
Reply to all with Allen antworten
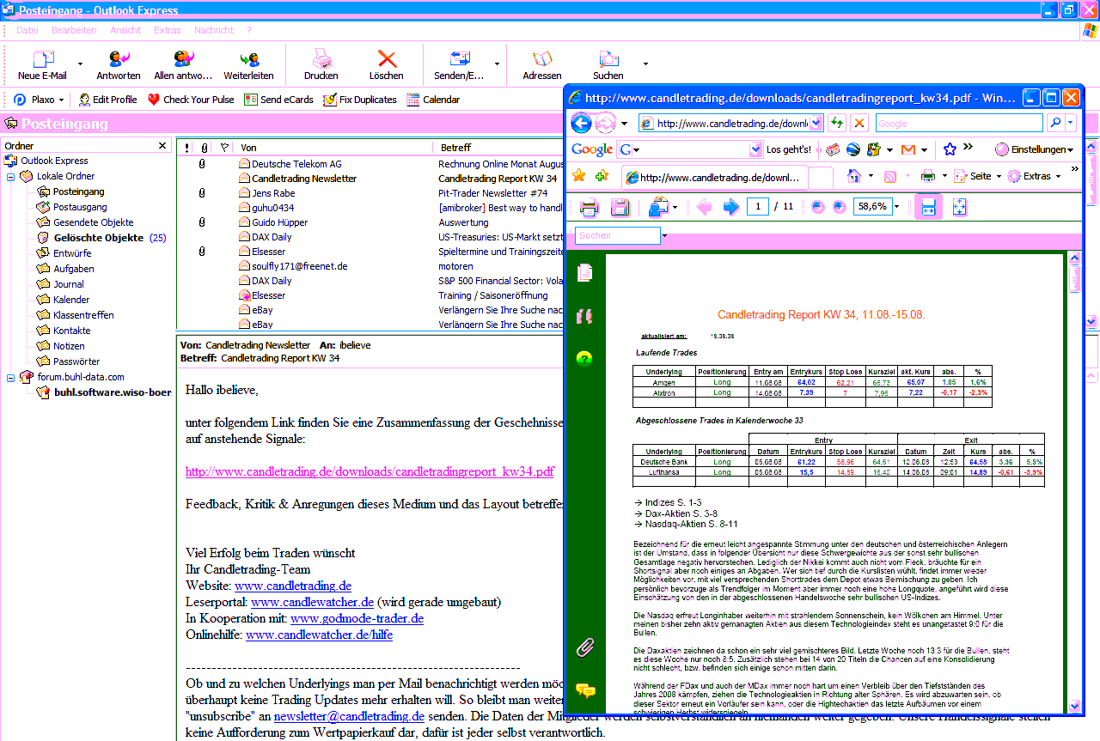coord(183,65)
